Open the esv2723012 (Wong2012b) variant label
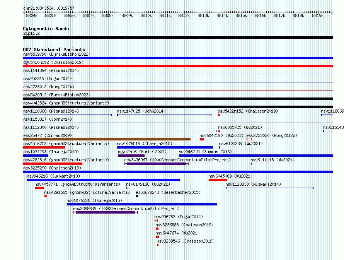 (x=49, y=87)
